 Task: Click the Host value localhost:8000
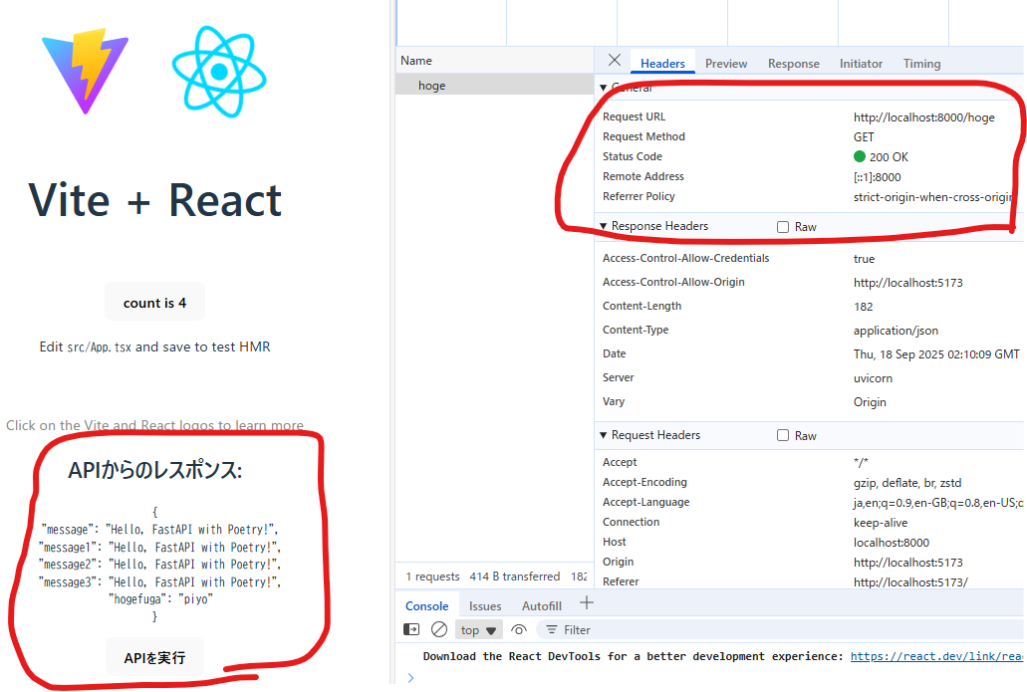point(891,543)
